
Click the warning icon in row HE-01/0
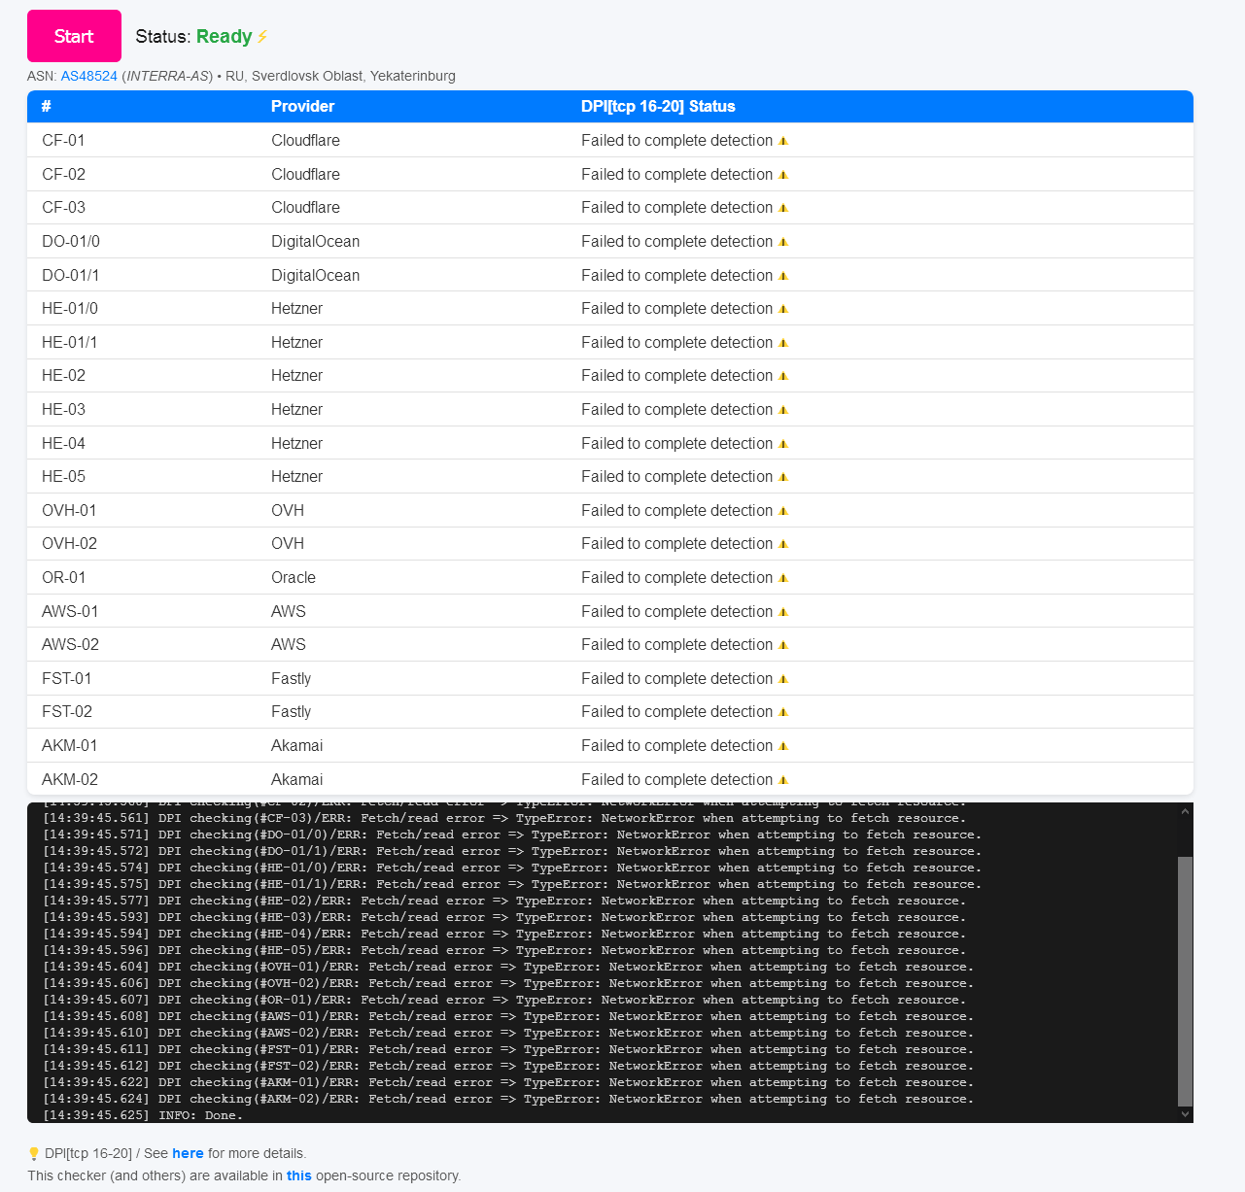coord(783,309)
